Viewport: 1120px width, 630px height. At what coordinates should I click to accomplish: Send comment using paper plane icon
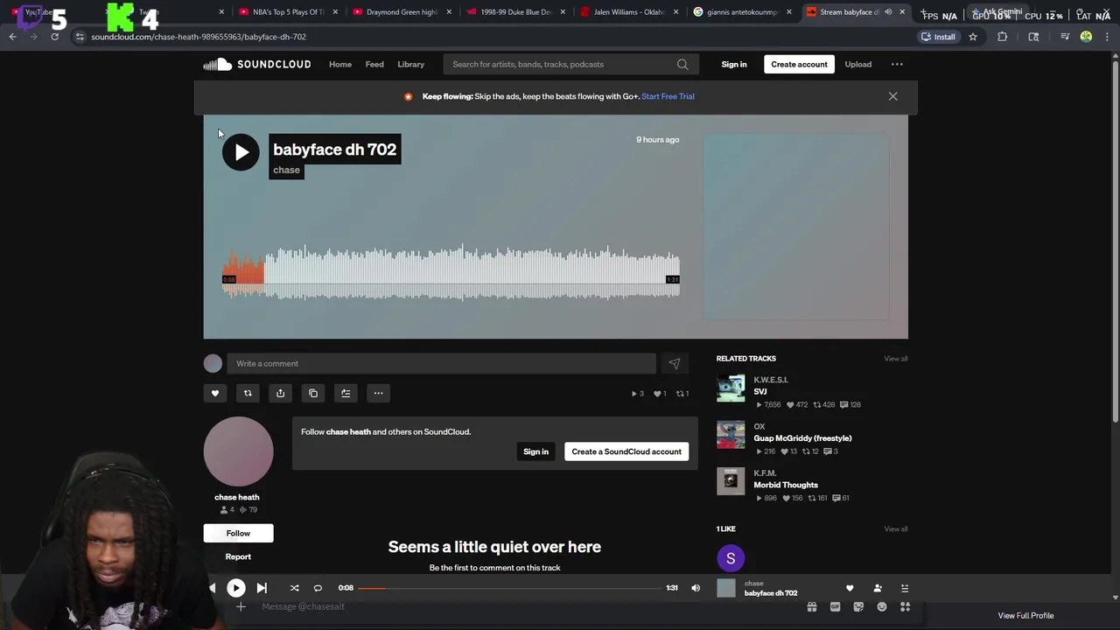[x=674, y=363]
